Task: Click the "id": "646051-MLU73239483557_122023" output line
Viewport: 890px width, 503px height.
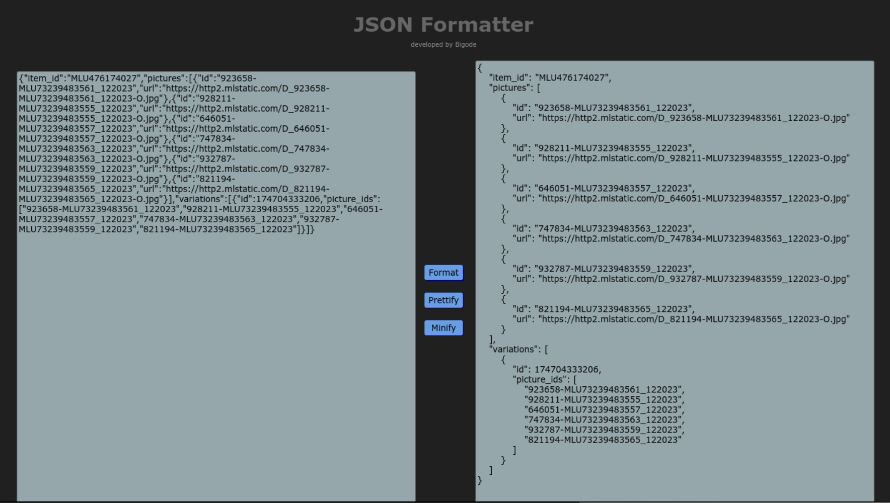Action: (604, 188)
